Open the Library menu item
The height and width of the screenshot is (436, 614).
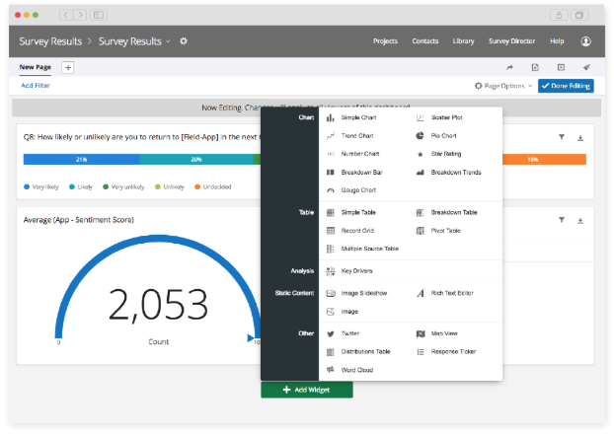[x=463, y=41]
